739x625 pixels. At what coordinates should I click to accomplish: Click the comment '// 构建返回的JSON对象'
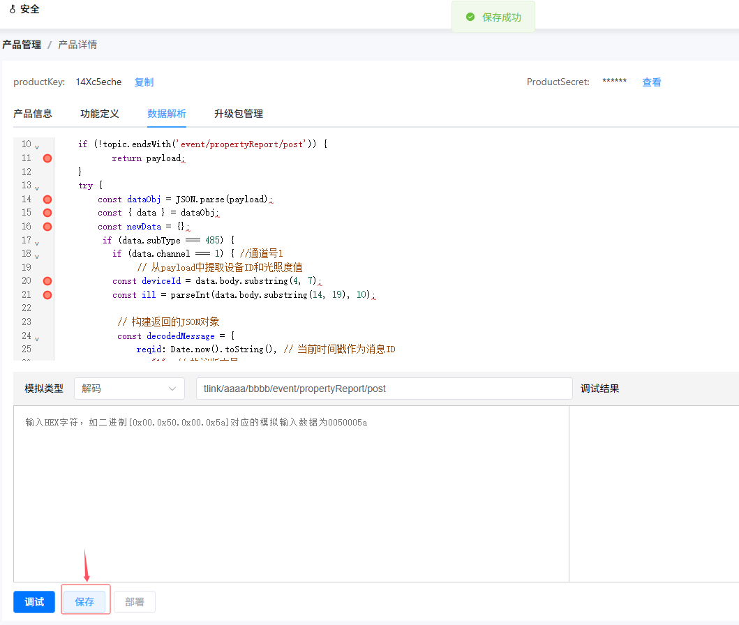point(168,322)
